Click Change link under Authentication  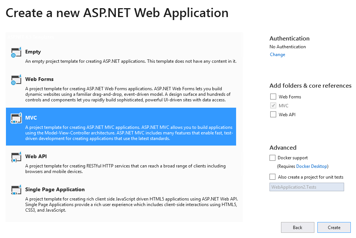click(x=277, y=55)
